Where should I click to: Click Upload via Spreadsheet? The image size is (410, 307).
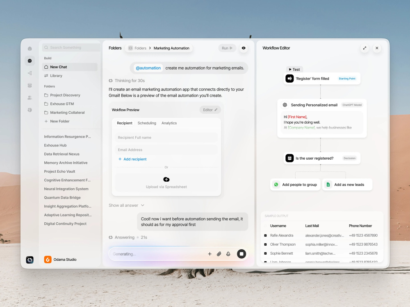(166, 183)
